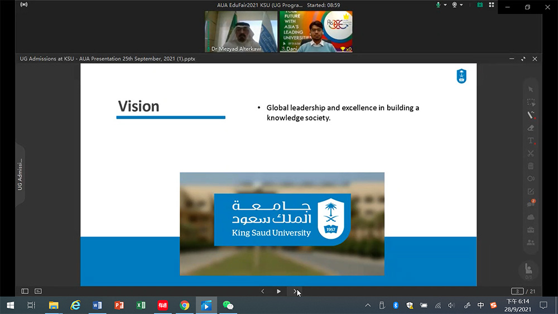Choose the dashed box selection tool
Screen dimensions: 558x314
531,103
